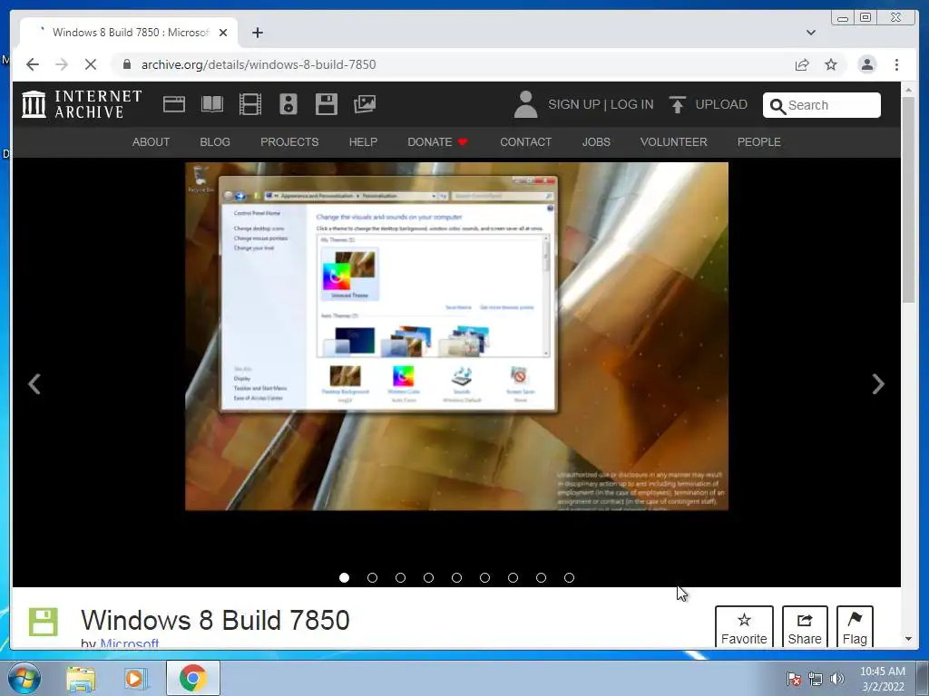Click the Flag button
The image size is (929, 696).
(x=855, y=627)
